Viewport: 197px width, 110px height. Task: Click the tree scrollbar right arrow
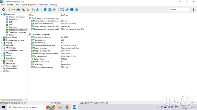pyautogui.click(x=26, y=100)
